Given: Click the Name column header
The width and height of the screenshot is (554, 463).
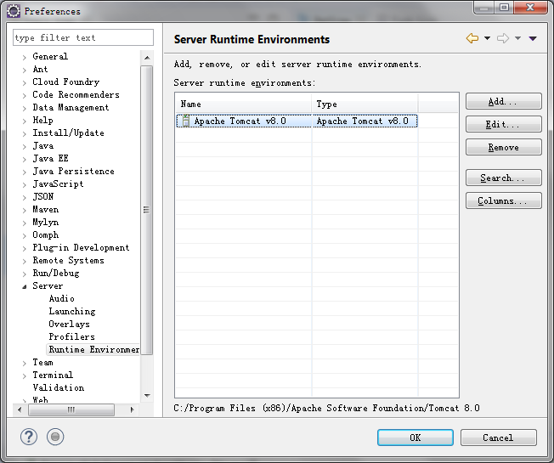Looking at the screenshot, I should (x=243, y=104).
